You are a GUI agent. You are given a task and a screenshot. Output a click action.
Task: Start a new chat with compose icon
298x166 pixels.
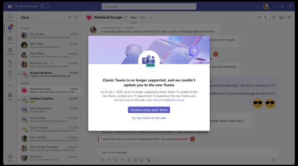76,17
